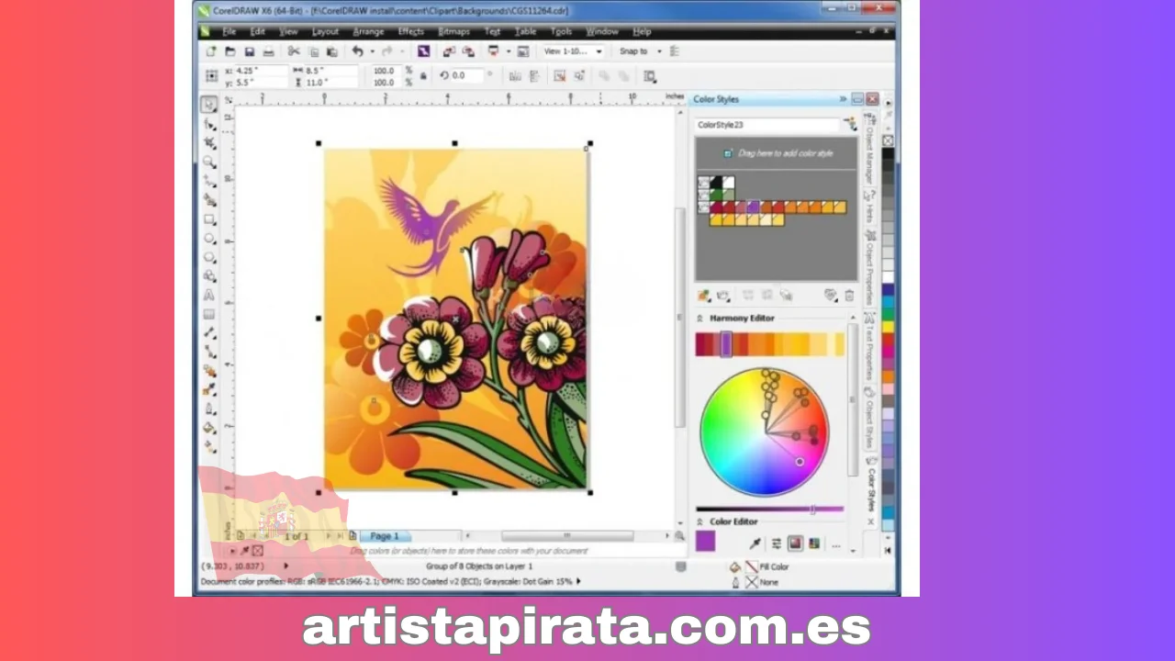Collapse the Color Editor section
This screenshot has width=1175, height=661.
coord(699,521)
